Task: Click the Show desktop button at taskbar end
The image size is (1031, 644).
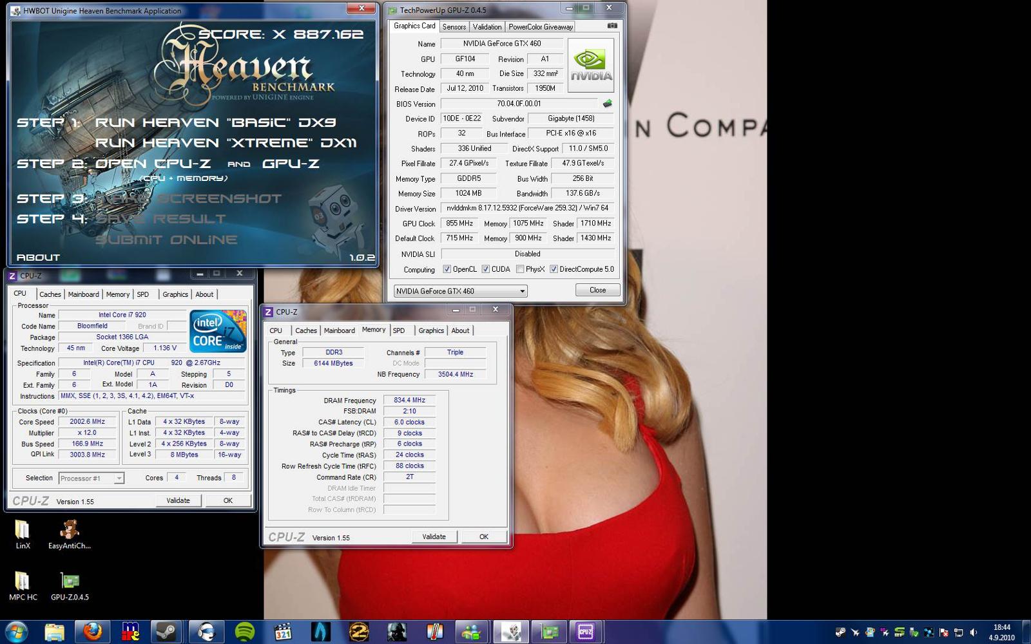Action: [1026, 632]
